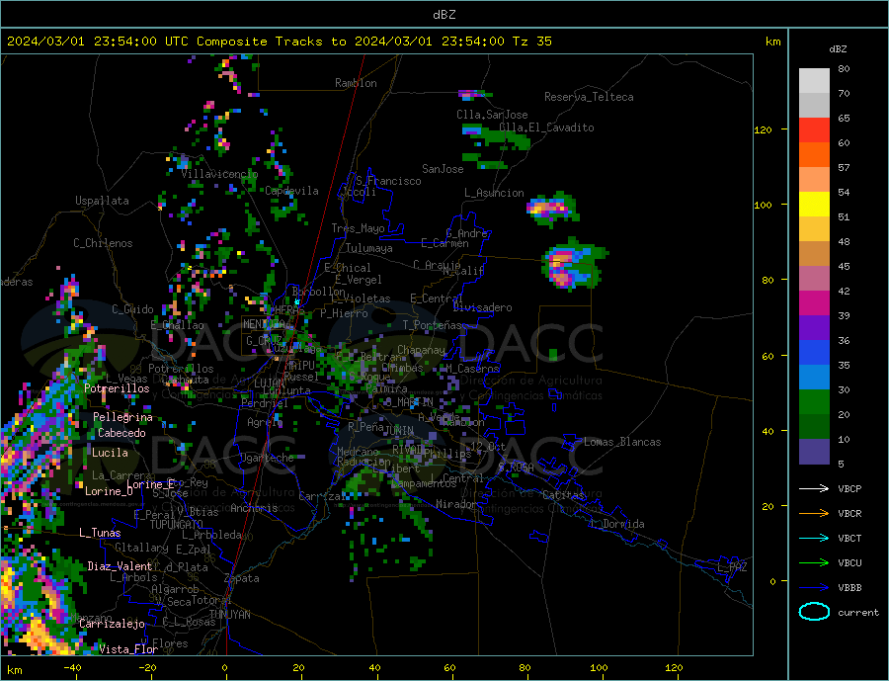Click the 'Zapata' map label
889x681 pixels.
click(242, 578)
